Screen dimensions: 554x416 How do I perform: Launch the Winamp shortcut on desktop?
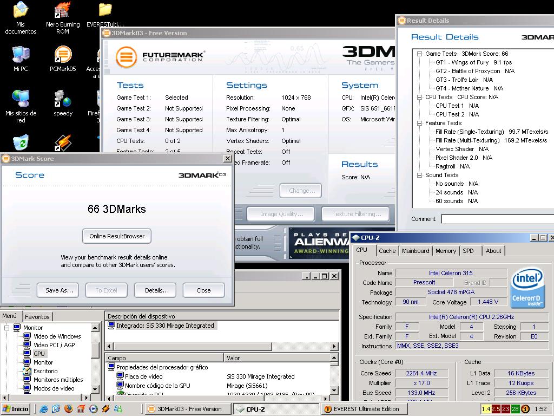(x=63, y=143)
